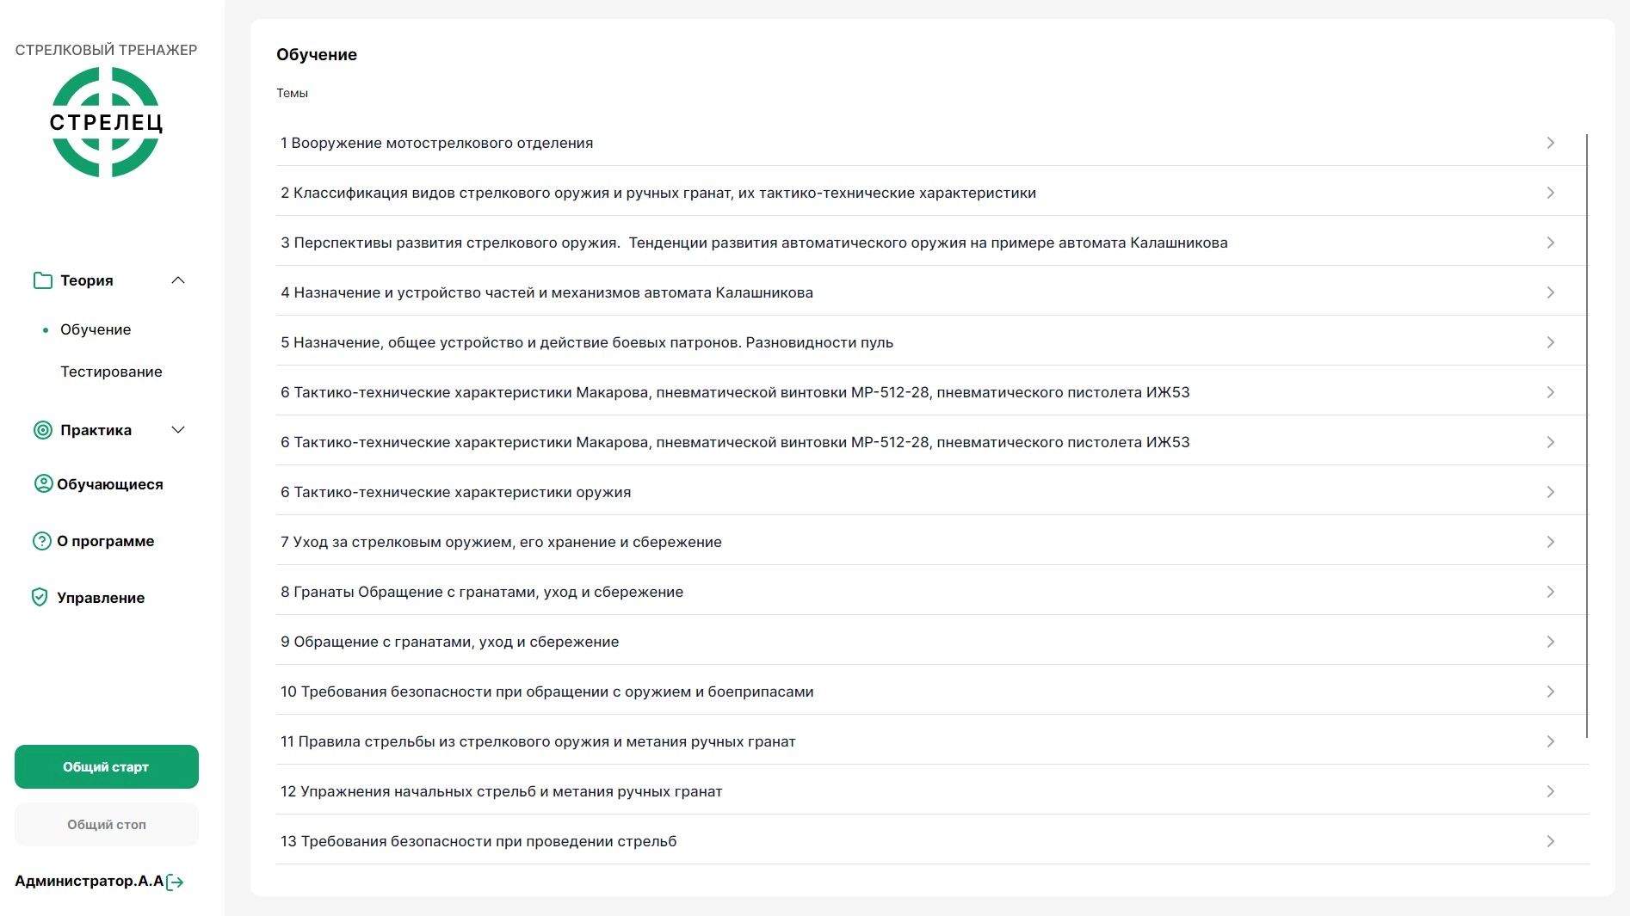Open arrow for topic 2 Классификация видов оружия
Viewport: 1630px width, 916px height.
(1550, 193)
